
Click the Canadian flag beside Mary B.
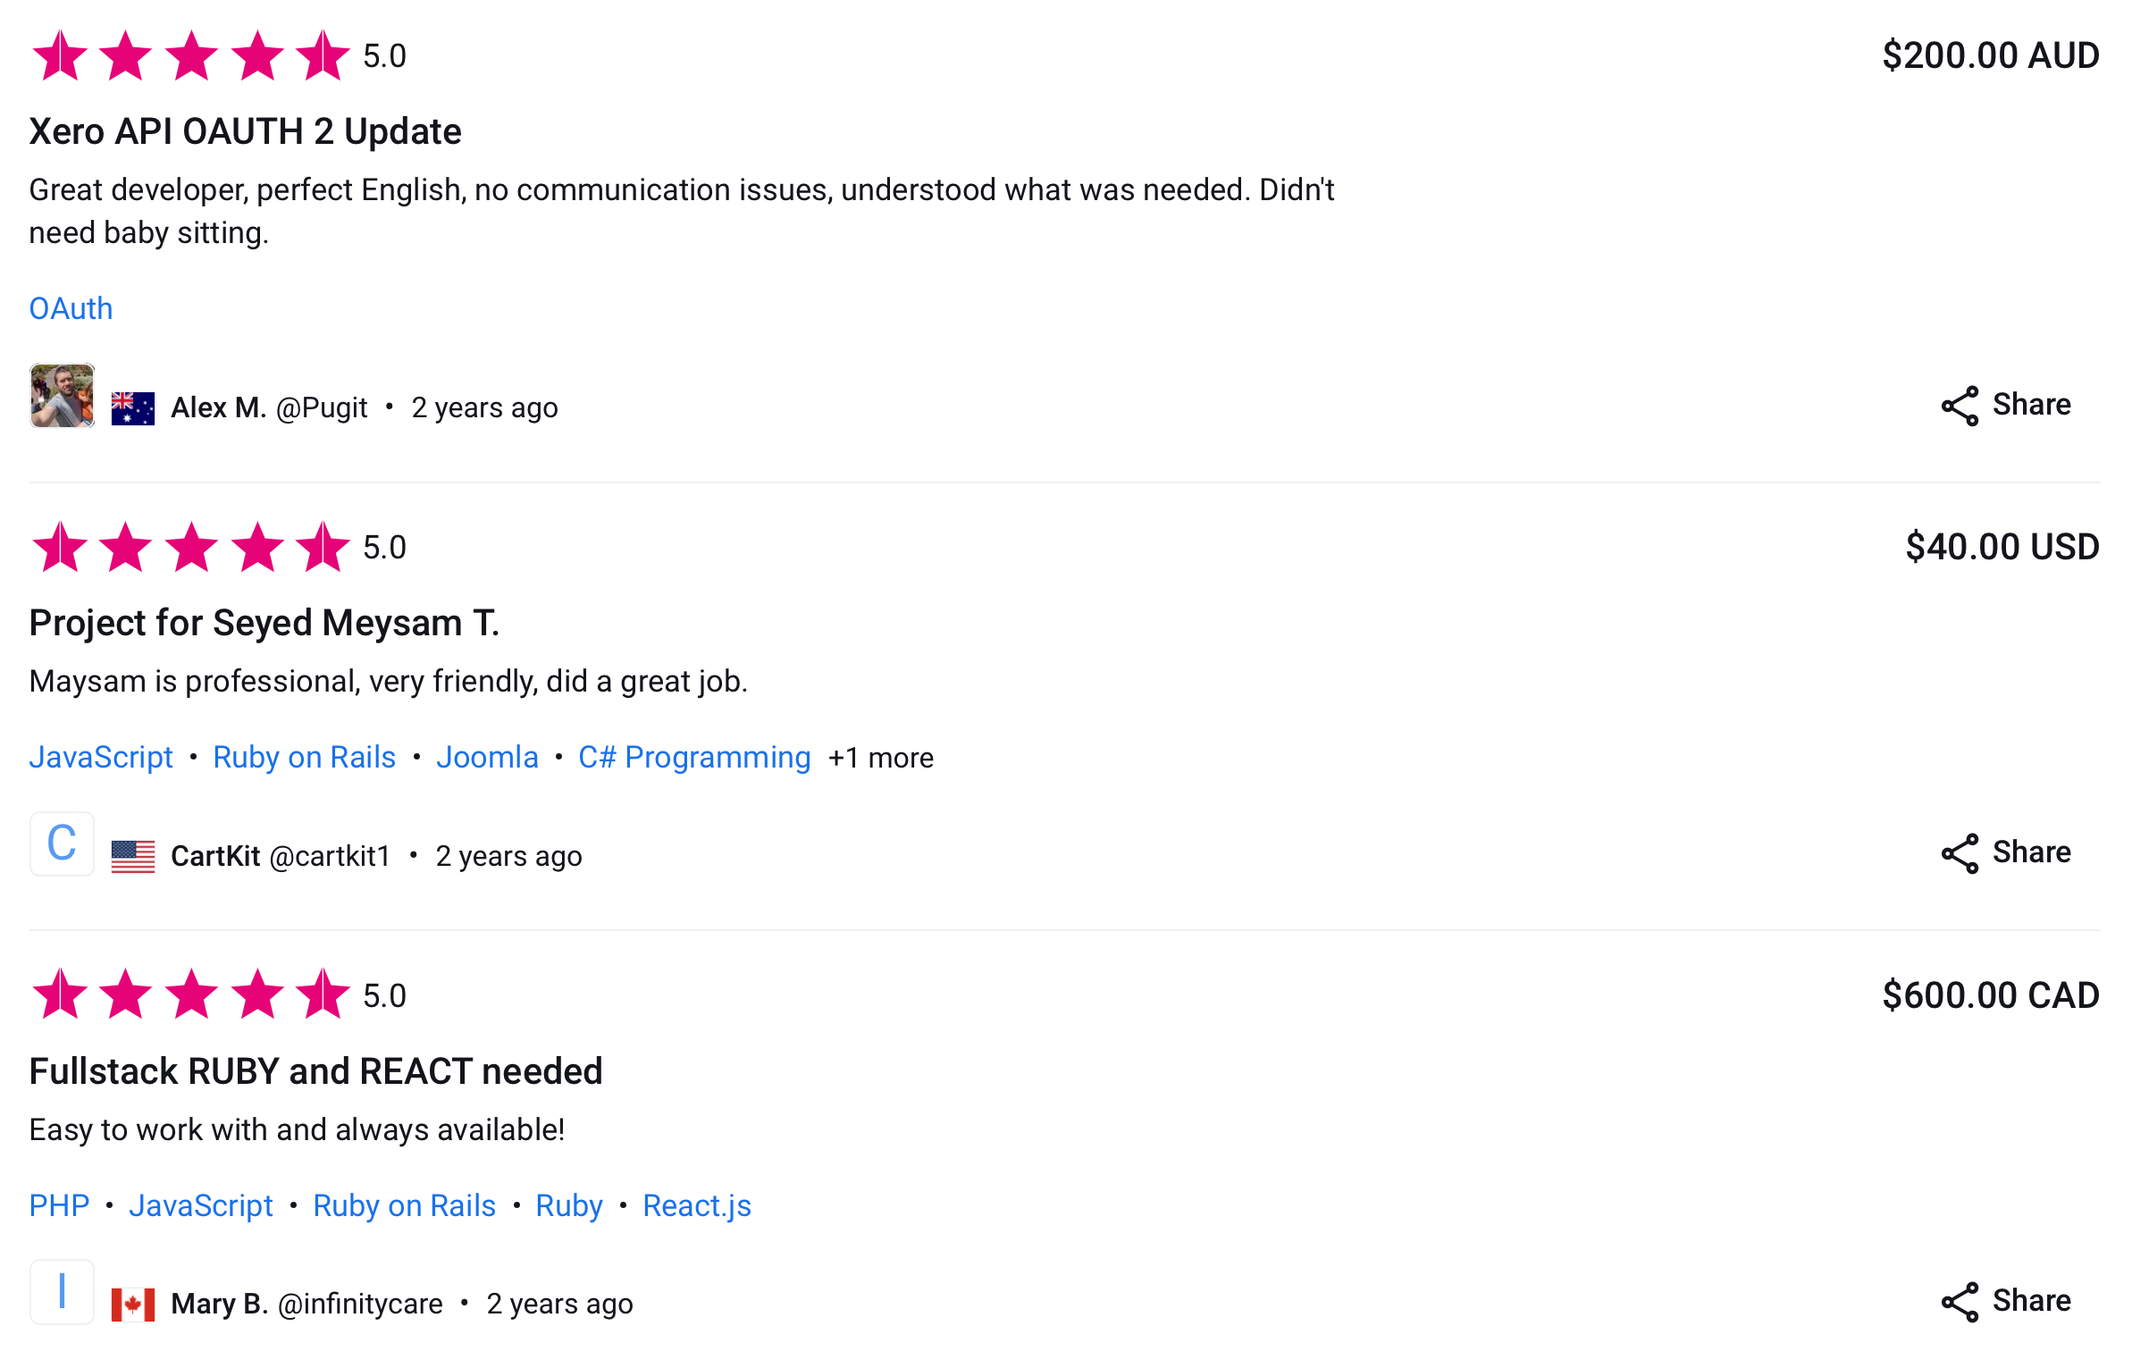pyautogui.click(x=132, y=1305)
